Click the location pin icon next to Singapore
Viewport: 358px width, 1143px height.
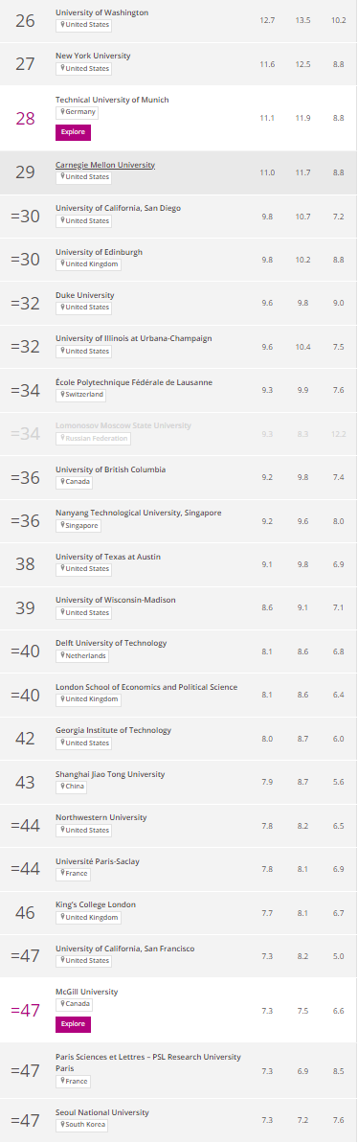(x=61, y=526)
